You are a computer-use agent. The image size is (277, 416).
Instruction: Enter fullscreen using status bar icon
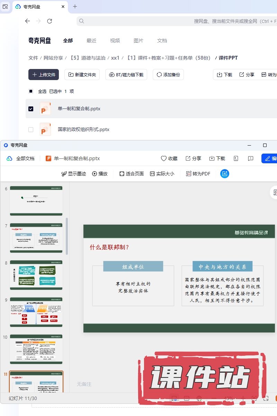266,398
